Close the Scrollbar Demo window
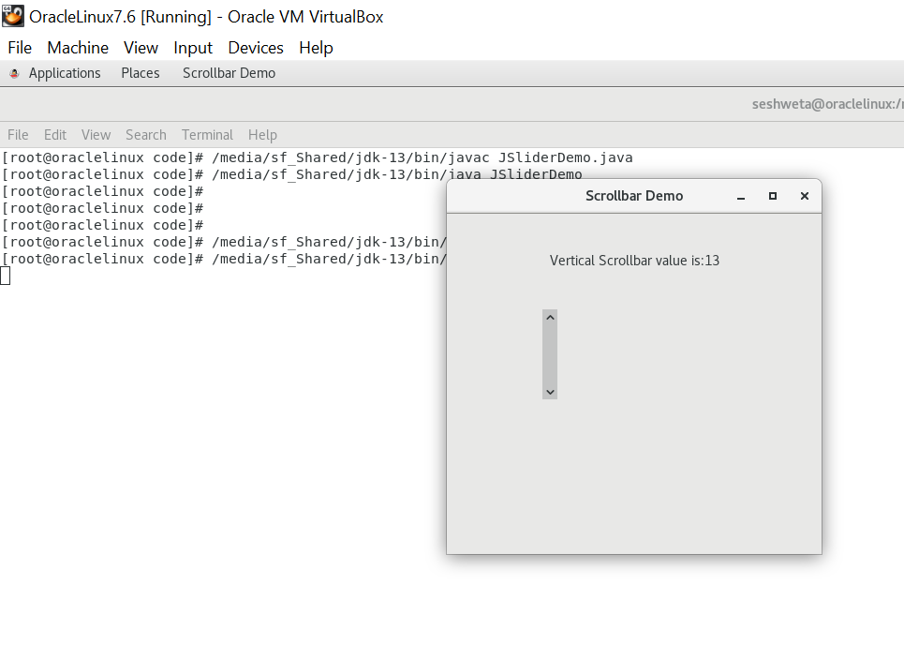The height and width of the screenshot is (659, 904). [x=804, y=196]
